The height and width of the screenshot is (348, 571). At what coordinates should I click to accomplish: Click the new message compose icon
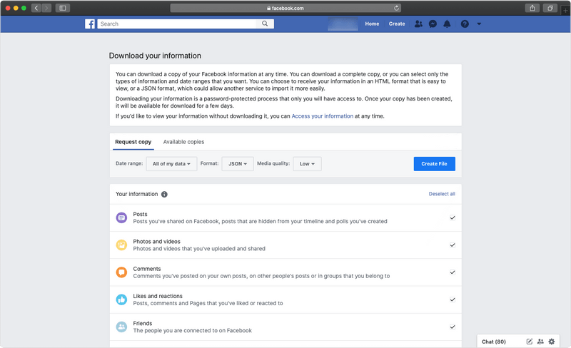coord(529,342)
